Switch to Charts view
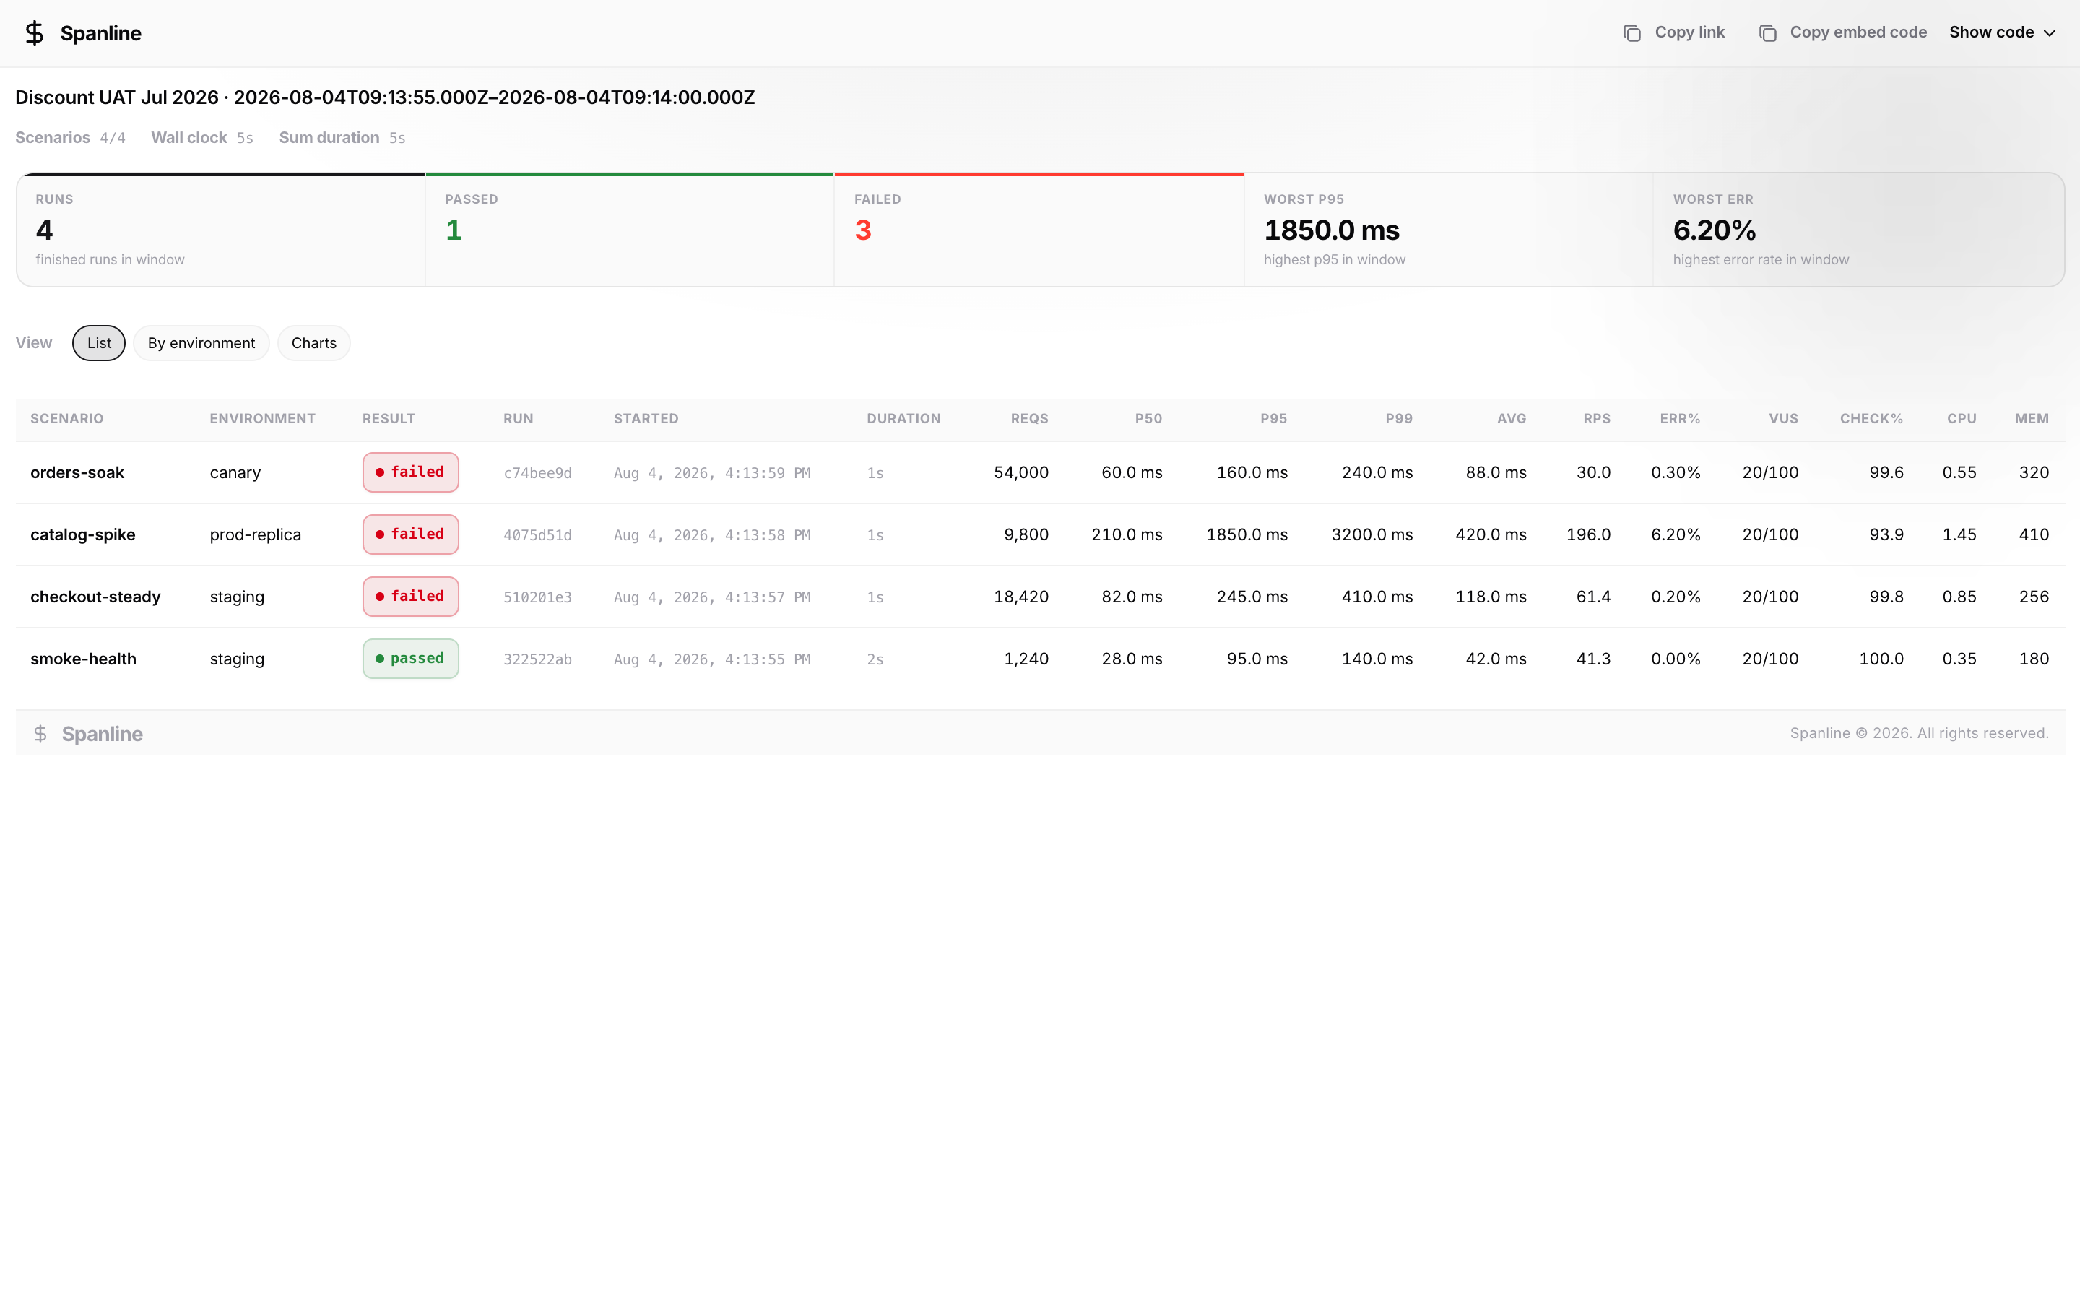The image size is (2080, 1300). [x=313, y=343]
